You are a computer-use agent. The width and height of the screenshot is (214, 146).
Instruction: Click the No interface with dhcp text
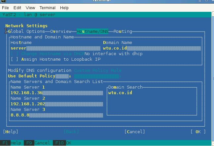pyautogui.click(x=114, y=54)
